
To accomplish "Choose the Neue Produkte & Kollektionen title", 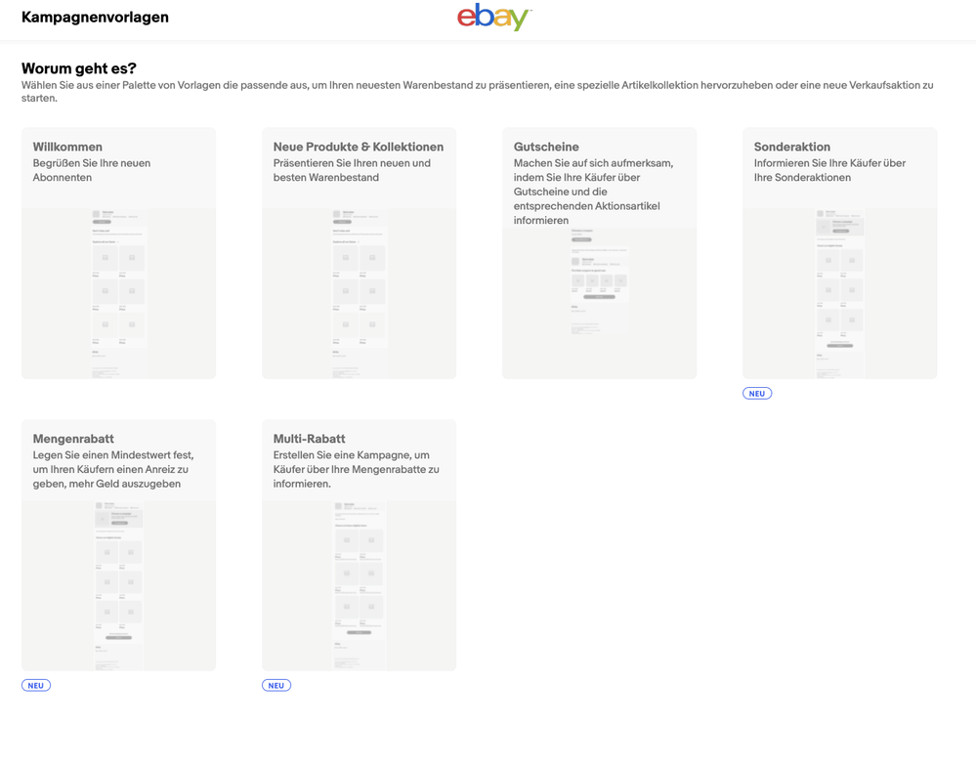I will [x=358, y=147].
